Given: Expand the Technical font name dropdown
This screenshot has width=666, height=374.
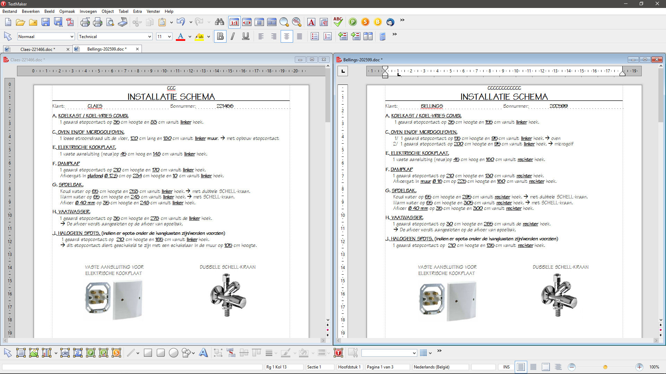Looking at the screenshot, I should [x=150, y=37].
